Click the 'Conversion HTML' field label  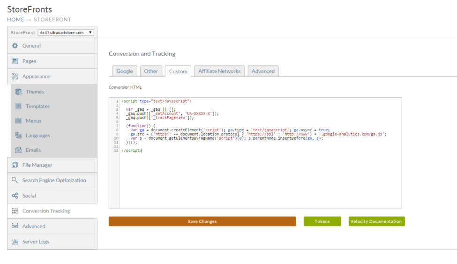[x=125, y=87]
